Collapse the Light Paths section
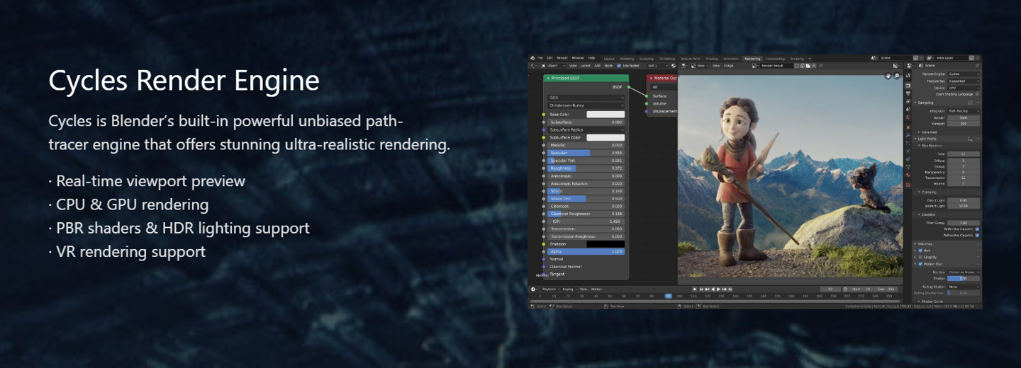The width and height of the screenshot is (1021, 368). click(915, 139)
